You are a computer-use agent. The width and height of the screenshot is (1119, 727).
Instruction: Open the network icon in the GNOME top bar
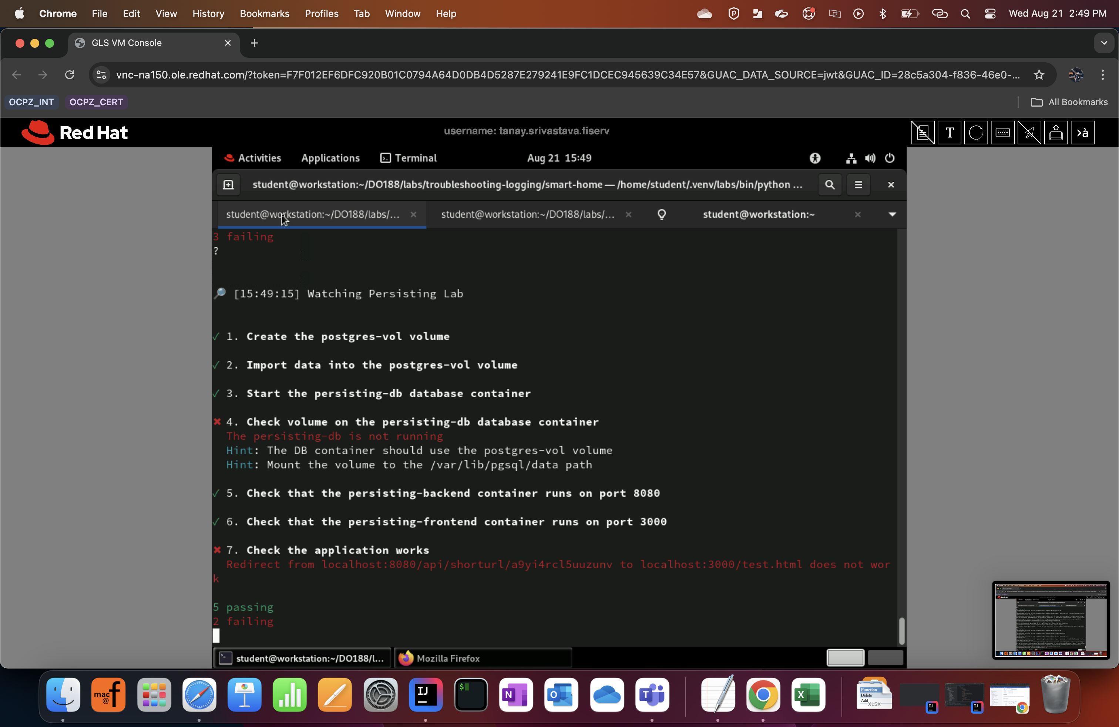[x=851, y=159]
